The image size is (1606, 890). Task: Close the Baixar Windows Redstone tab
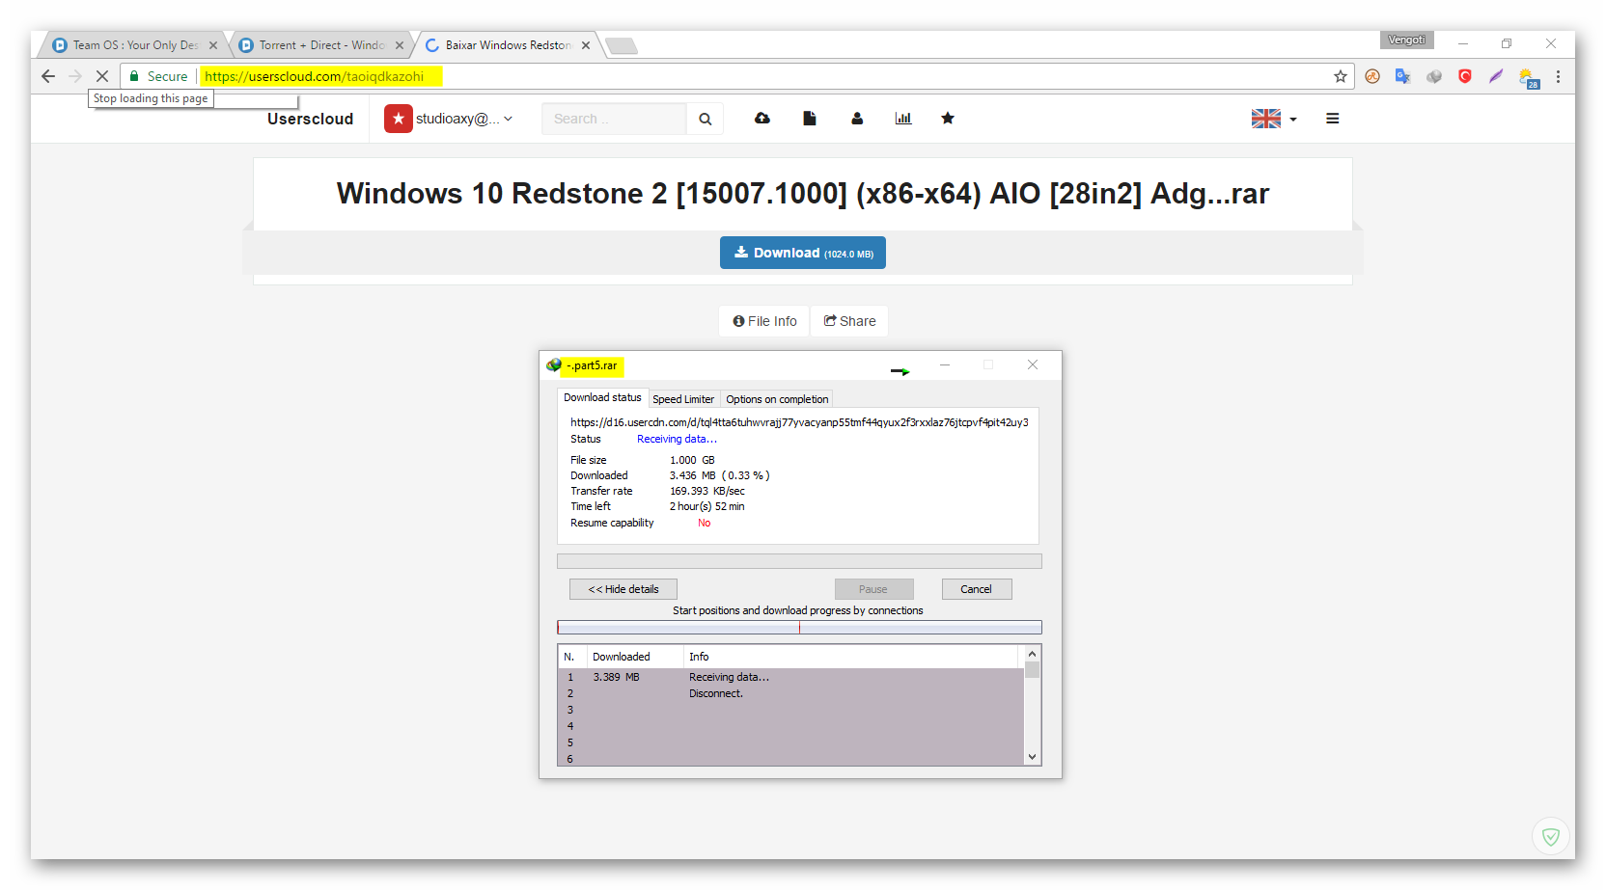[586, 45]
